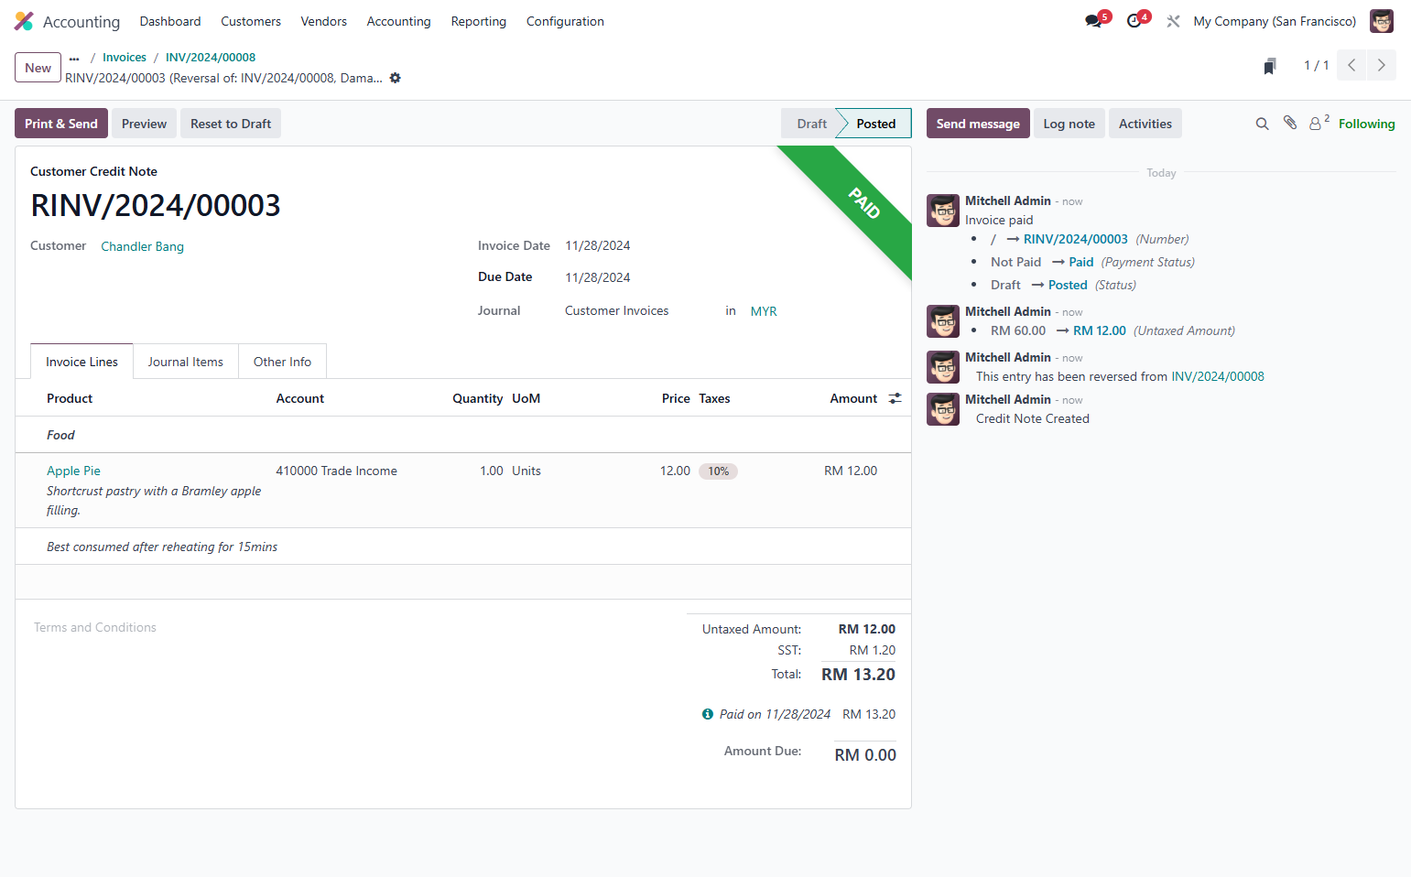This screenshot has height=877, width=1411.
Task: Open the Reporting menu
Action: coord(479,21)
